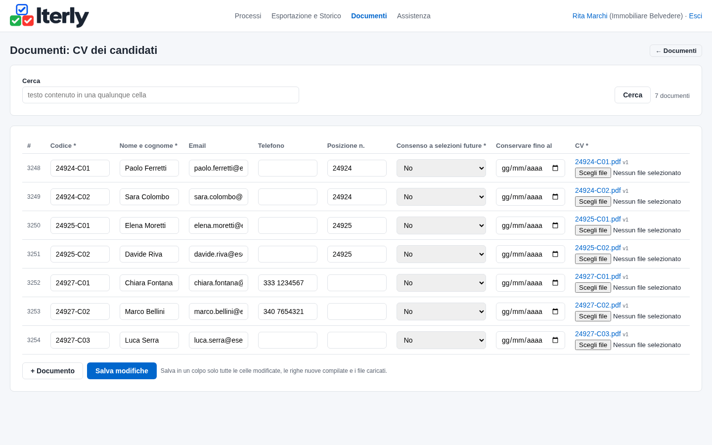Expand Consenso dropdown for Luca Serra
Viewport: 712px width, 445px height.
click(441, 340)
